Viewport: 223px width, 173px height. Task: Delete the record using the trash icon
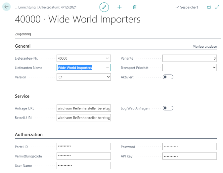pyautogui.click(x=135, y=7)
